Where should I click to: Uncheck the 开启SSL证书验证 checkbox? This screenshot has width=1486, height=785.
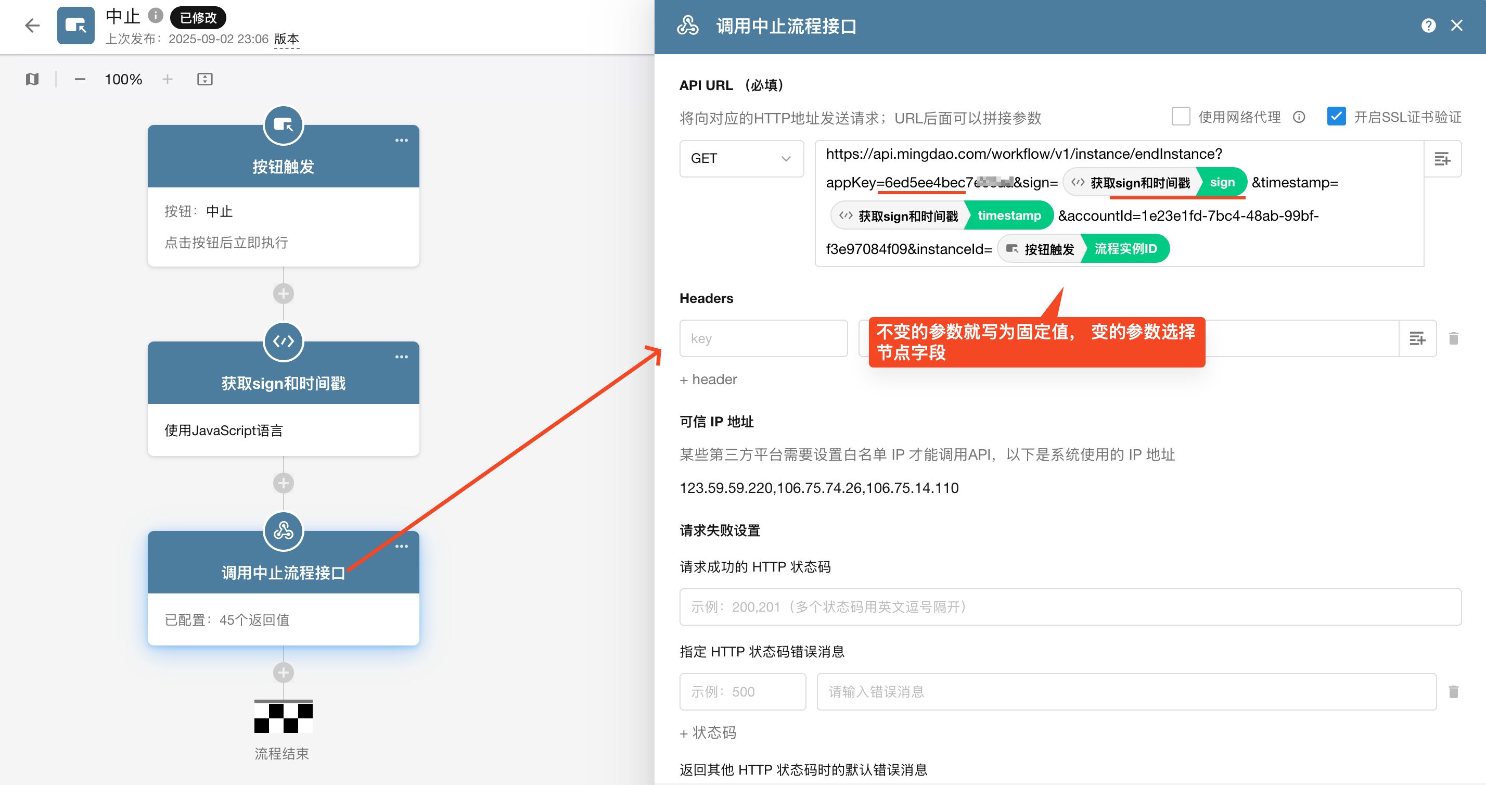(x=1336, y=117)
